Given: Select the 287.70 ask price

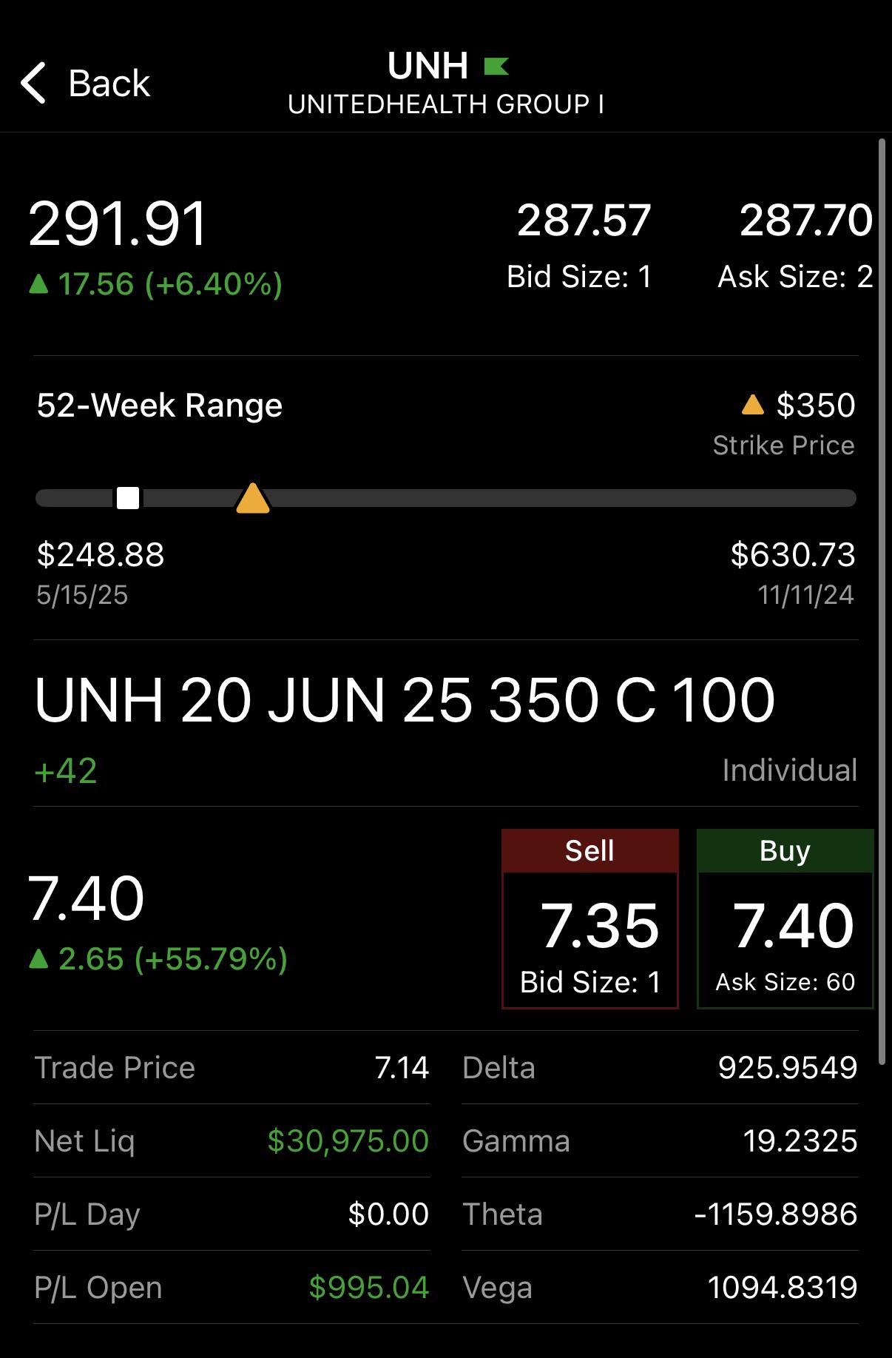Looking at the screenshot, I should 806,221.
